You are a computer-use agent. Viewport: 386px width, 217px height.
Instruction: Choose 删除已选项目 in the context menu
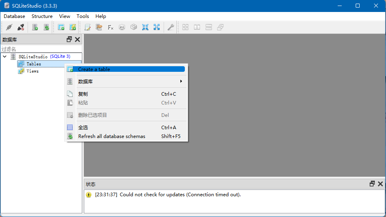pyautogui.click(x=126, y=115)
